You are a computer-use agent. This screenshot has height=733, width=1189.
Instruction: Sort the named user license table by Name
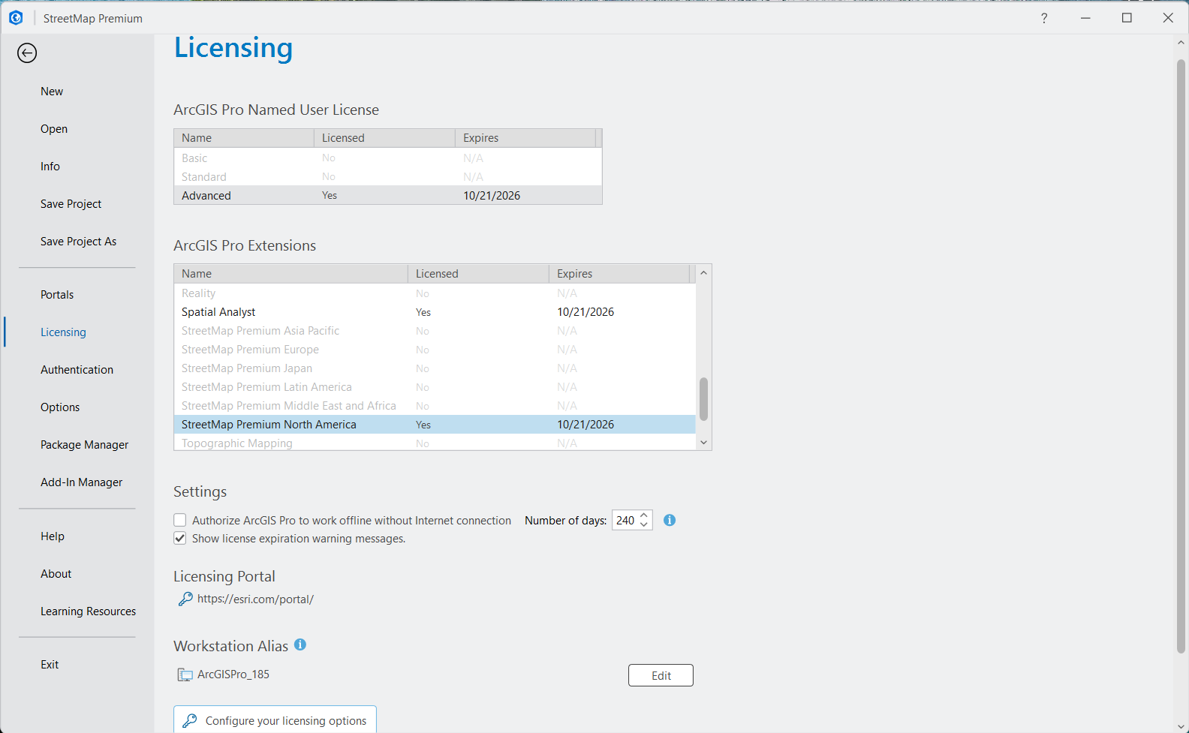point(244,138)
